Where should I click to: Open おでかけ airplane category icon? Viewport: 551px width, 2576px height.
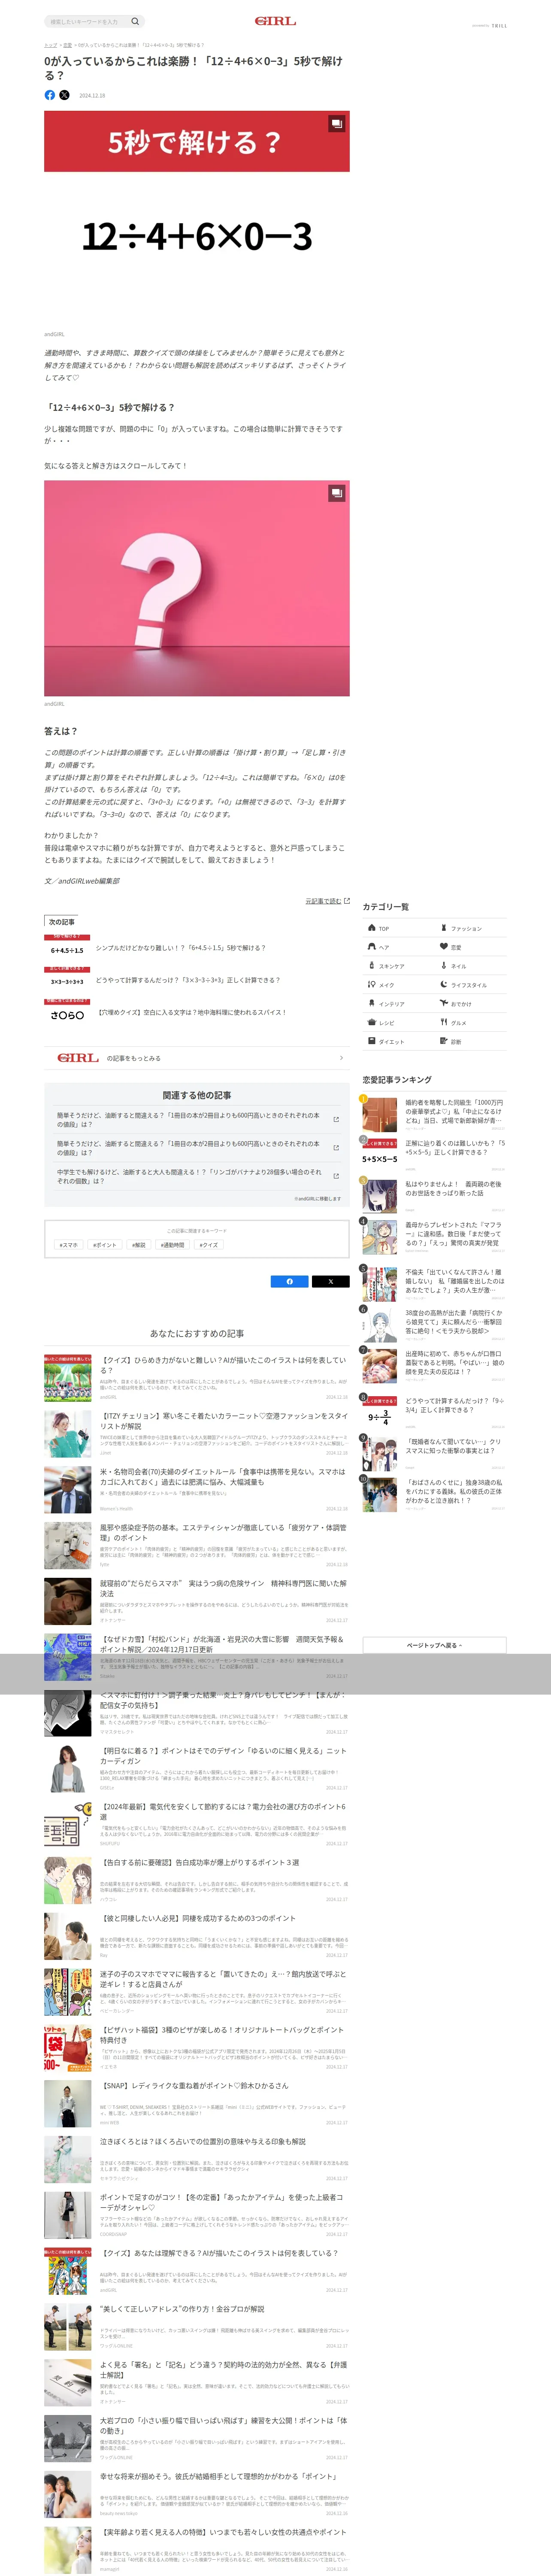pos(444,1003)
